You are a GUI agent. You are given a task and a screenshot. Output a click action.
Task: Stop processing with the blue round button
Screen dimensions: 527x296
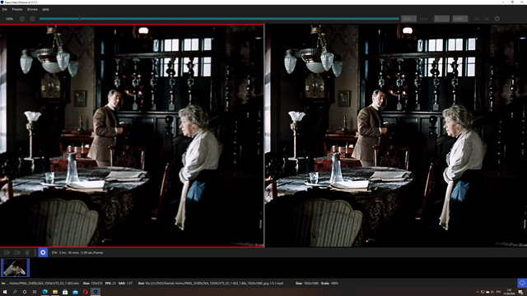click(x=43, y=252)
